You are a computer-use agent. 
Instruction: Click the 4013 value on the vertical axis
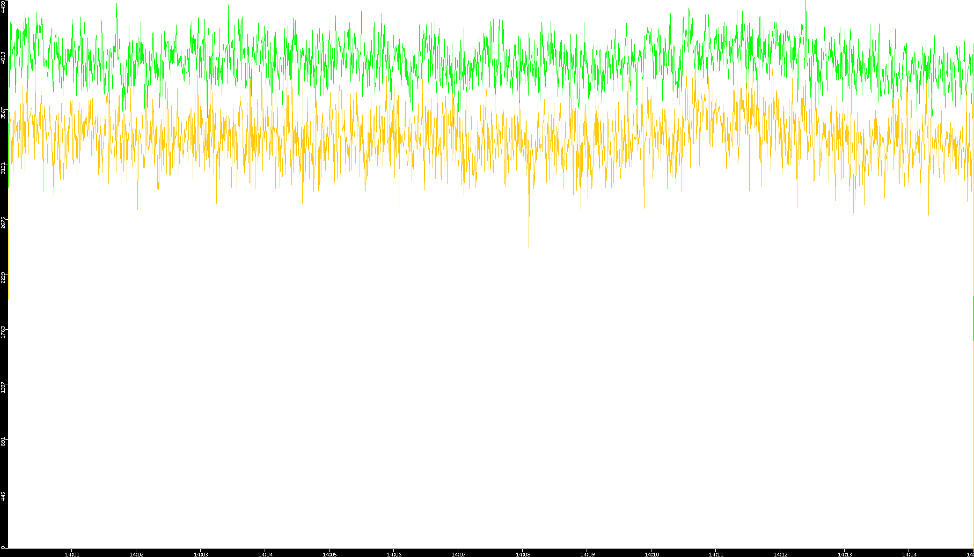[x=3, y=58]
